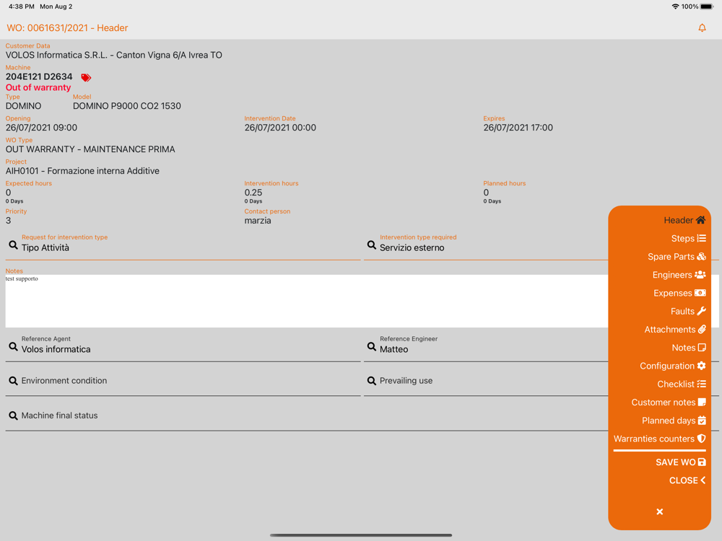The image size is (722, 541).
Task: Dismiss the orange menu with X icon
Action: pyautogui.click(x=659, y=511)
